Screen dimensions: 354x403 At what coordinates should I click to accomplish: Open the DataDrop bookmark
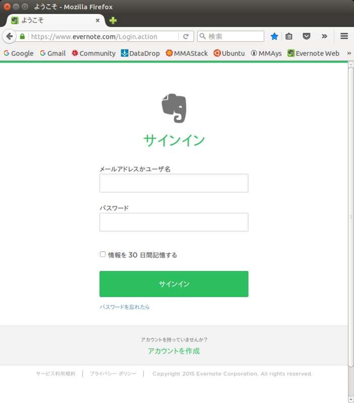[x=141, y=53]
